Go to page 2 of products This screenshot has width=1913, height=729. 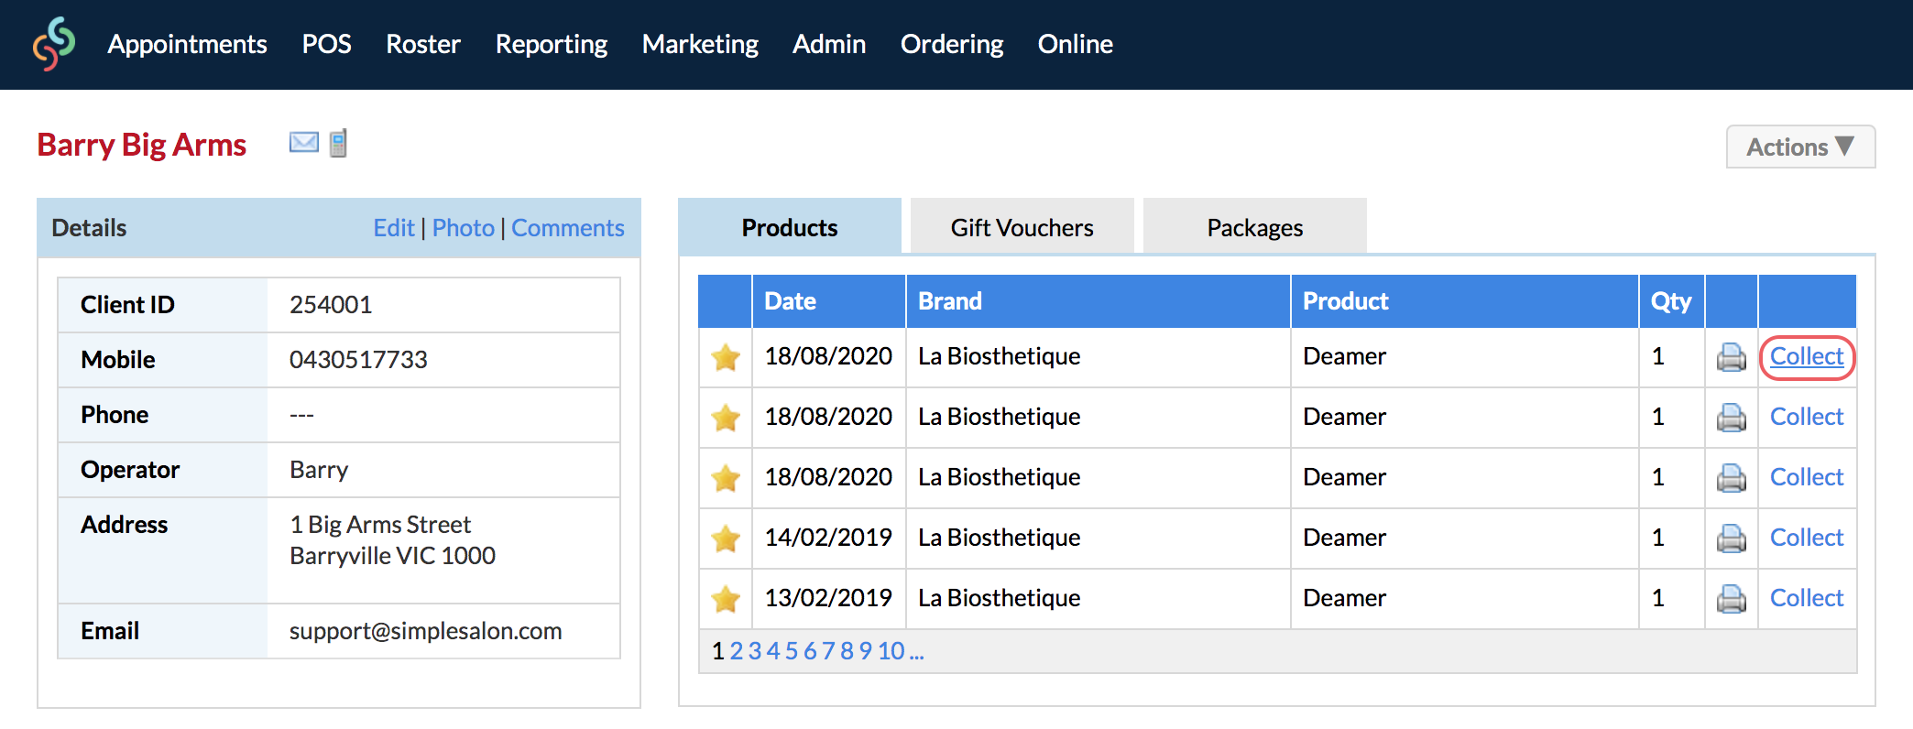click(737, 651)
